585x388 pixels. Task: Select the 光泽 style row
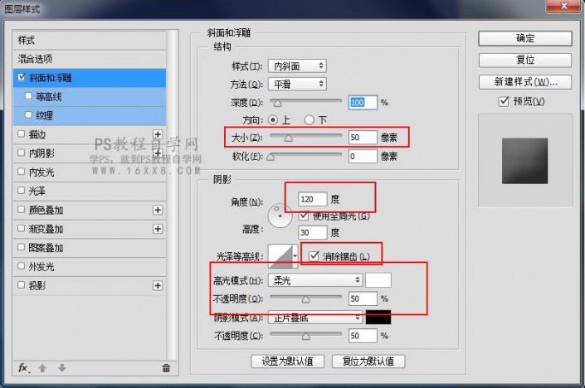[x=90, y=192]
